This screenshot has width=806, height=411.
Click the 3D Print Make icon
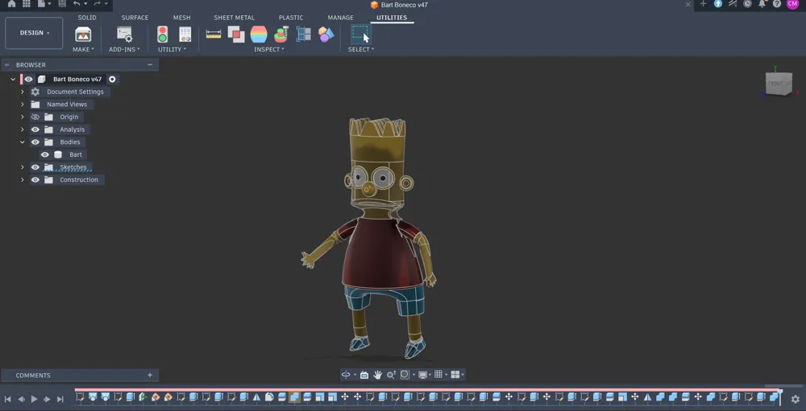83,35
